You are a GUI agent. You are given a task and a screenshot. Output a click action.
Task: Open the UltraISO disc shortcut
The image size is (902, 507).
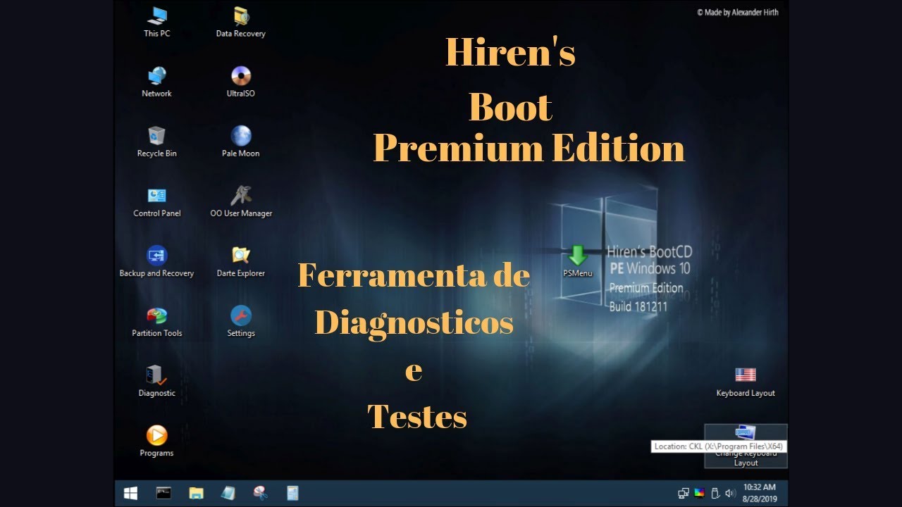(241, 82)
